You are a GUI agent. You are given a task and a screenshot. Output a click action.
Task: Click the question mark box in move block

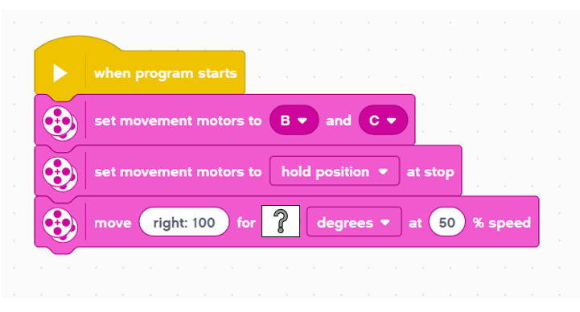point(281,221)
